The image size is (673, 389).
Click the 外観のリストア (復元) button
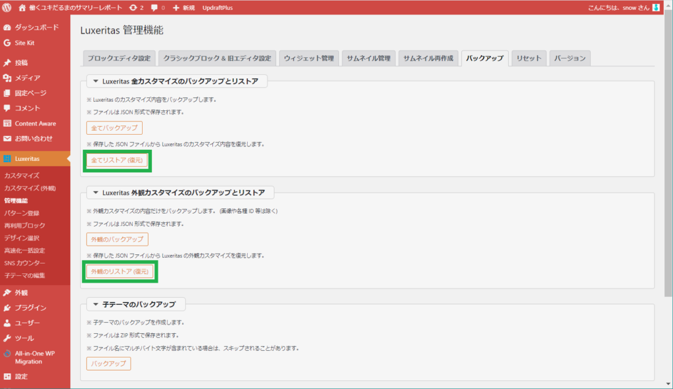click(120, 271)
